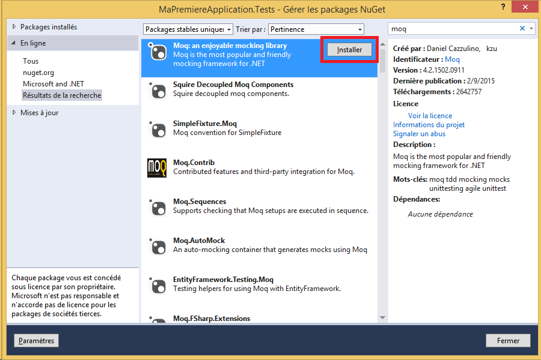Click the results list scroll up arrow
The width and height of the screenshot is (541, 360).
[382, 44]
